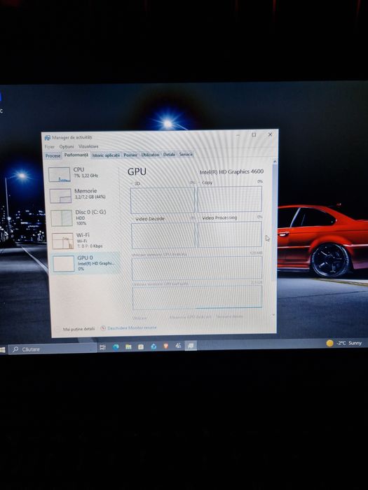The height and width of the screenshot is (490, 368).
Task: Click the scrollbar down arrow in performance pane
Action: (275, 315)
